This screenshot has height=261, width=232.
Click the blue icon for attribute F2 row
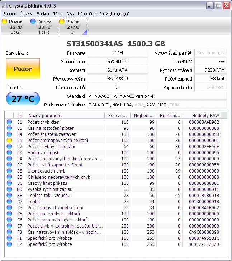[9, 244]
